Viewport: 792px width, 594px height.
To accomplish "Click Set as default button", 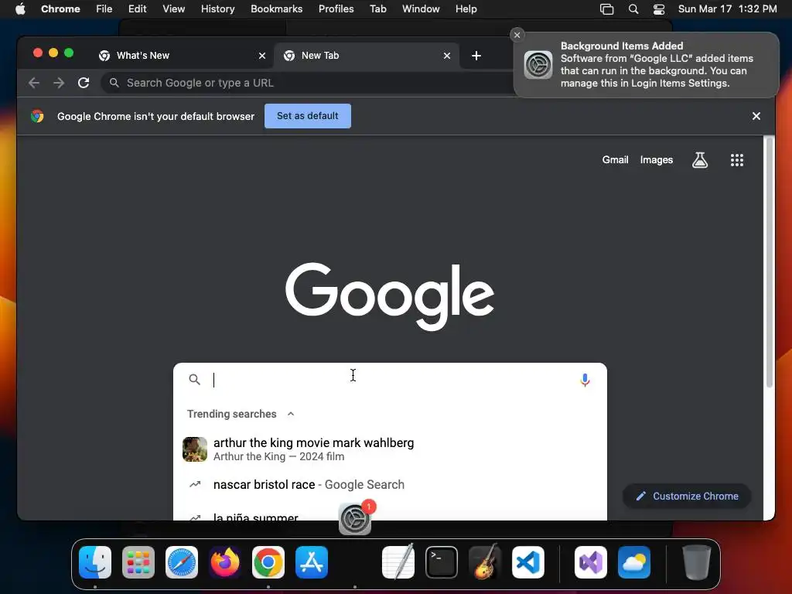I will 308,116.
